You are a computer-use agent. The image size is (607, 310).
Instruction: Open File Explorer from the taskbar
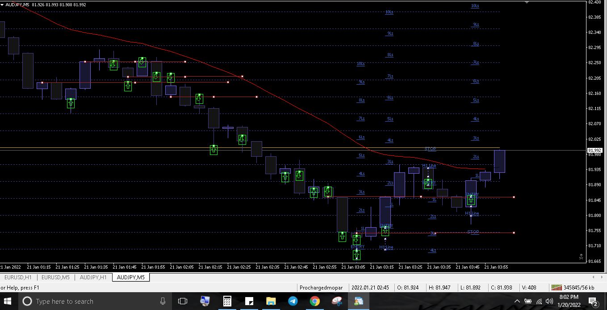[271, 302]
